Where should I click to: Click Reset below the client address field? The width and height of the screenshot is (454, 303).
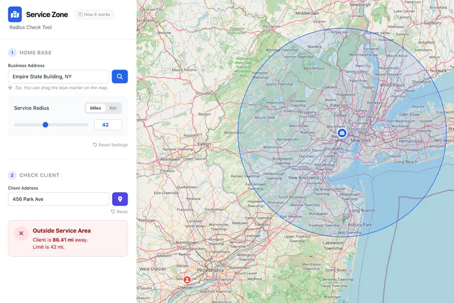pyautogui.click(x=120, y=212)
